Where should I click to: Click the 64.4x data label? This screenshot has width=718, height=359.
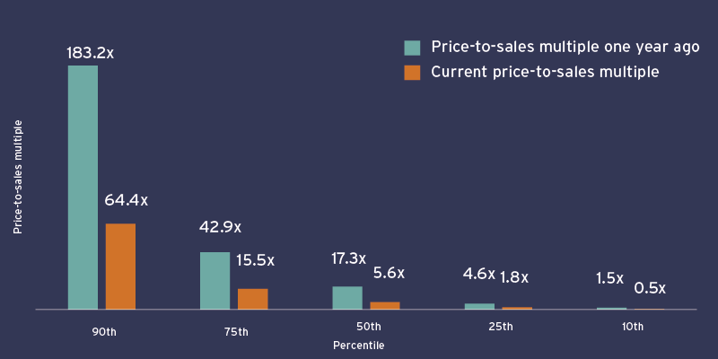click(x=126, y=200)
